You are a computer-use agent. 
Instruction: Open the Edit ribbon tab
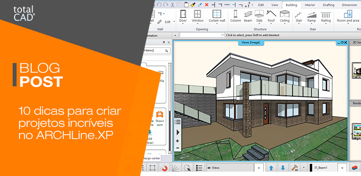[261, 5]
